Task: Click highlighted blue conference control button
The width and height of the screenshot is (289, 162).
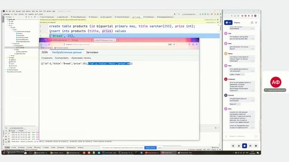Action: click(x=244, y=146)
